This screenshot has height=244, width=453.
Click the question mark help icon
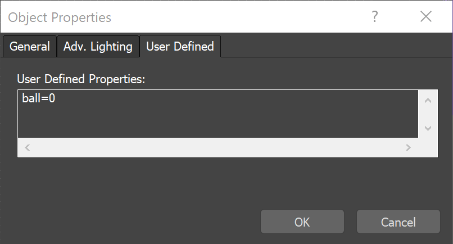click(374, 17)
